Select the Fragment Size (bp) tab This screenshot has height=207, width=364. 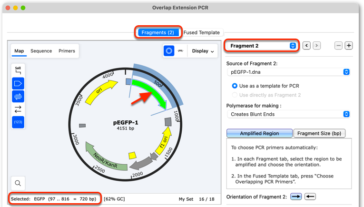[319, 133]
